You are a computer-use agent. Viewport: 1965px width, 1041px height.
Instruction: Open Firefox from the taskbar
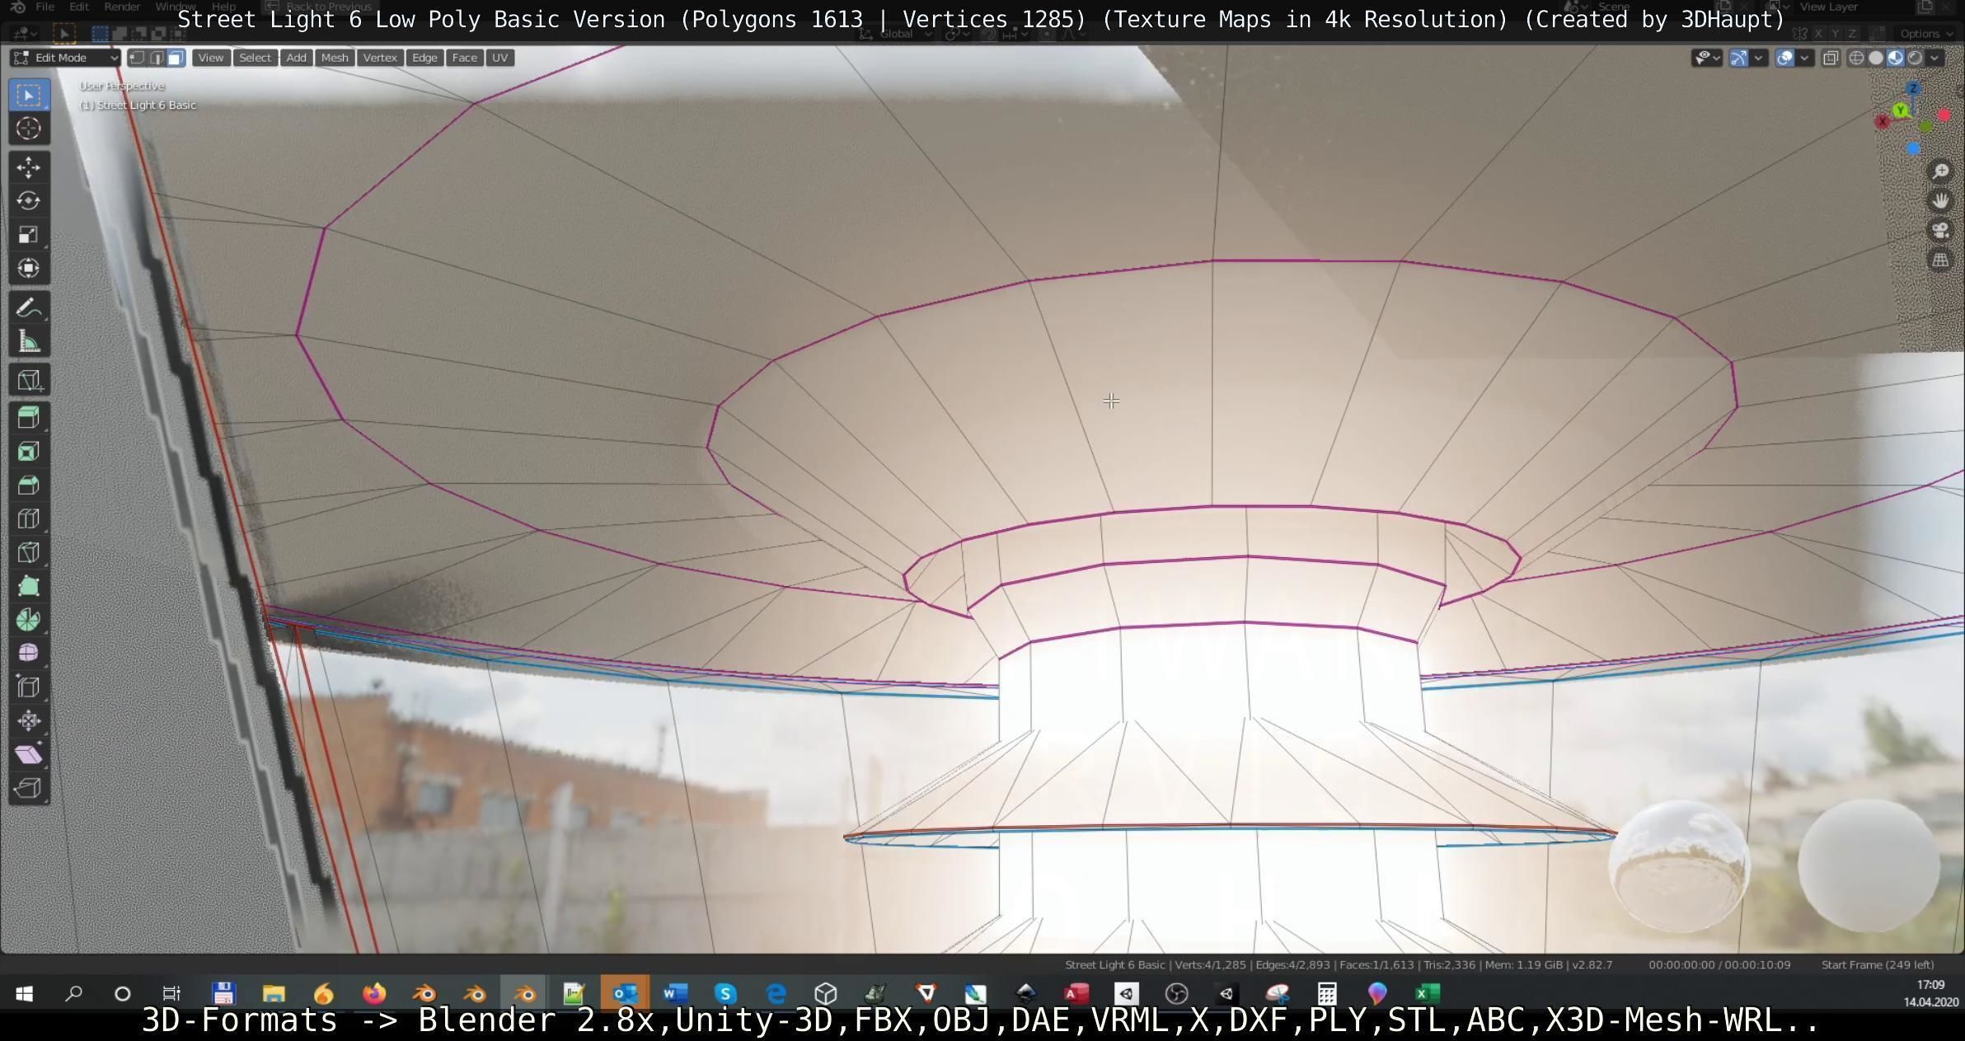click(374, 993)
